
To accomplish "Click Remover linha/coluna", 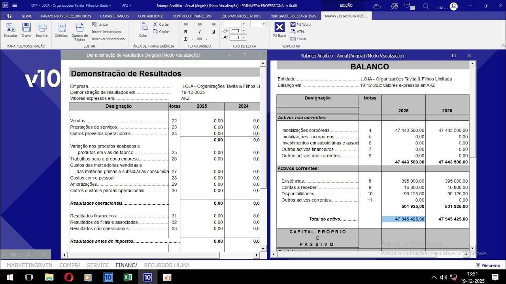I will (x=108, y=39).
